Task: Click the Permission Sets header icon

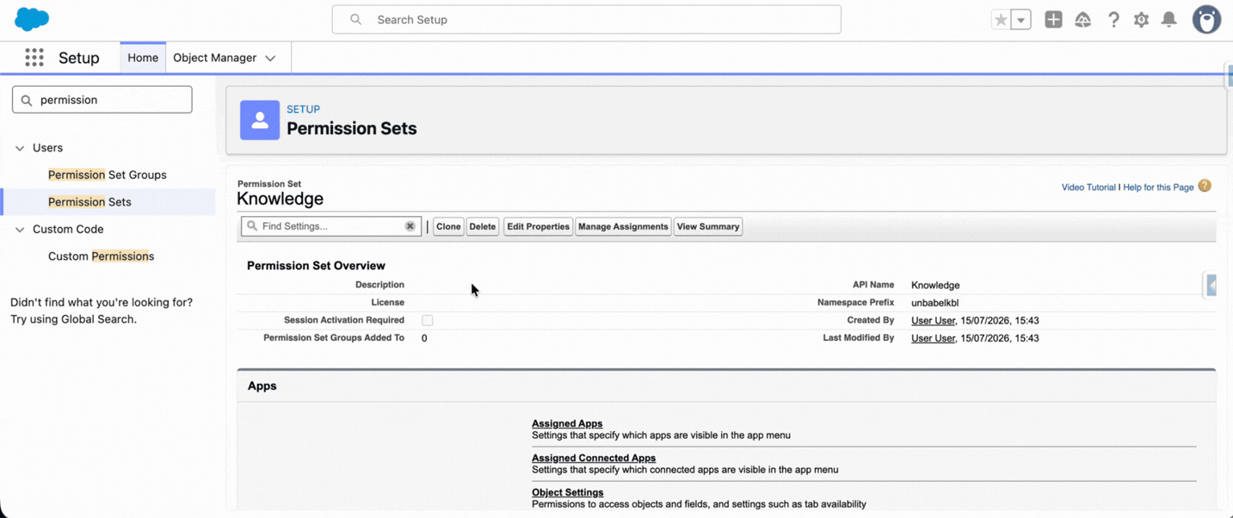Action: point(260,120)
